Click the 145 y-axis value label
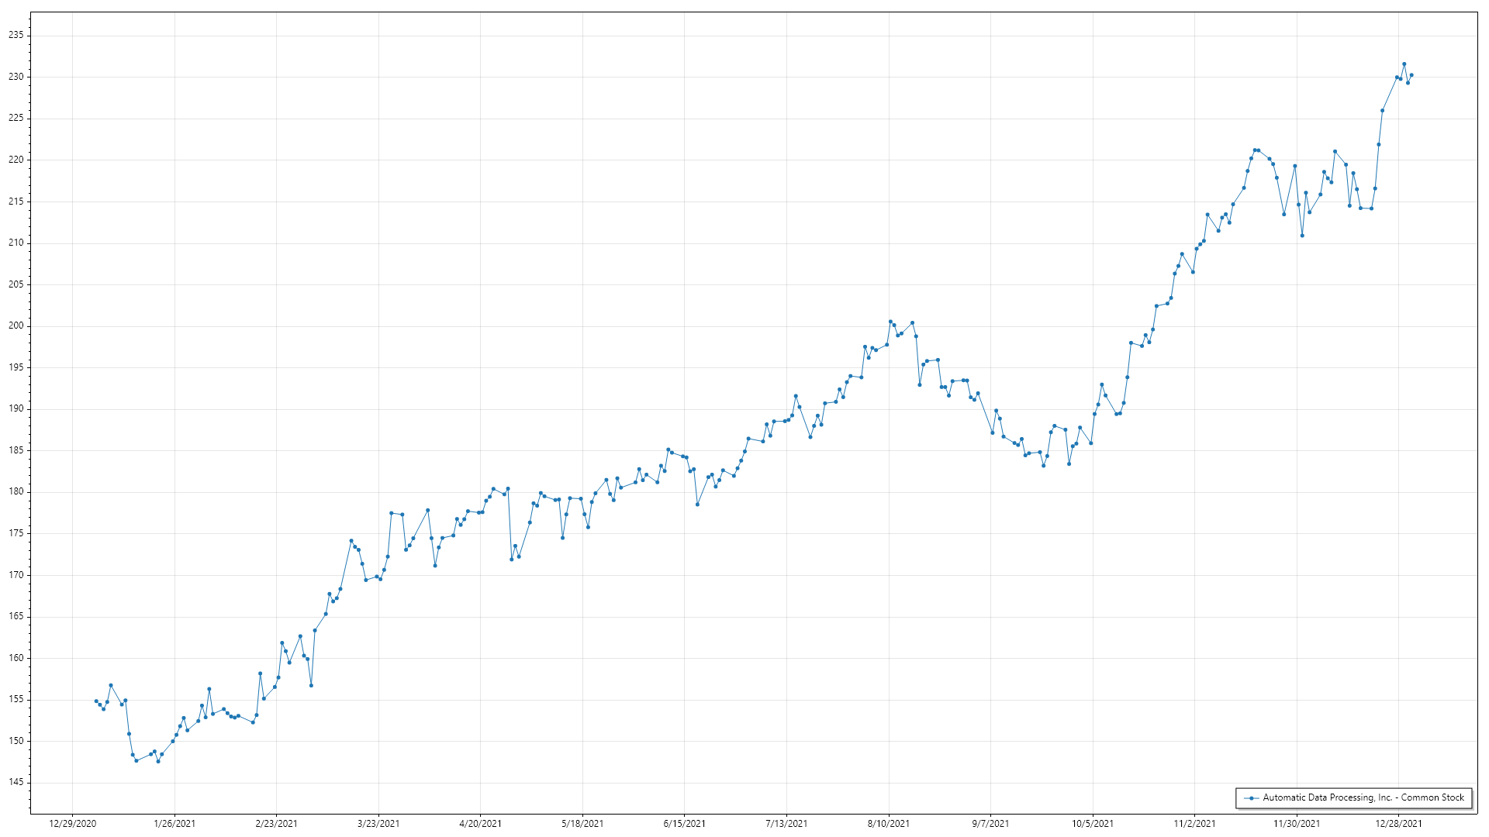1489x837 pixels. 16,783
